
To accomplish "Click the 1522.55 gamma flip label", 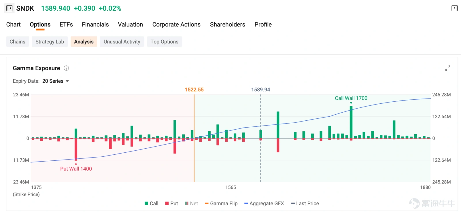I will point(194,90).
